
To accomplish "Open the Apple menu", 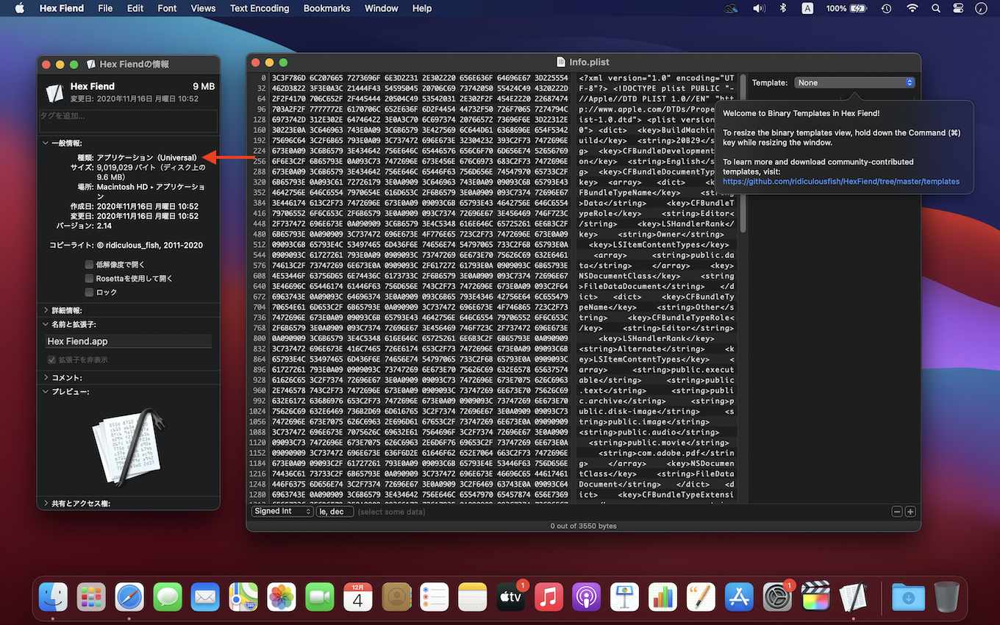I will click(20, 8).
